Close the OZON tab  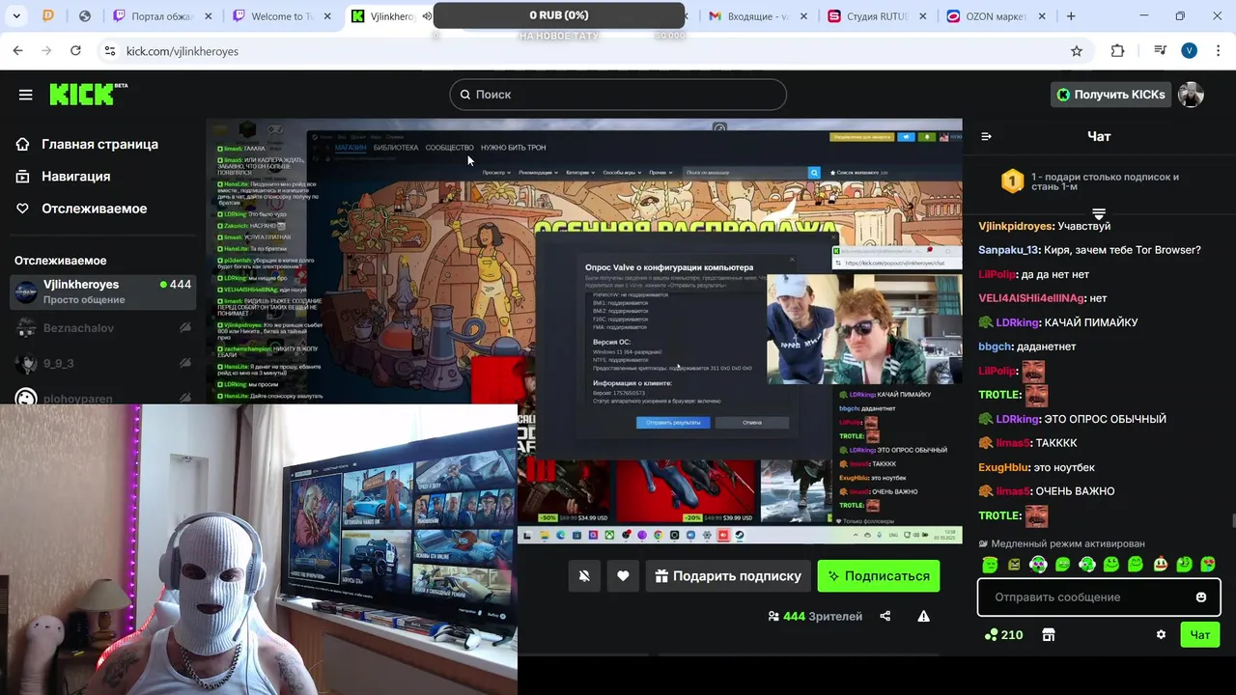1042,16
